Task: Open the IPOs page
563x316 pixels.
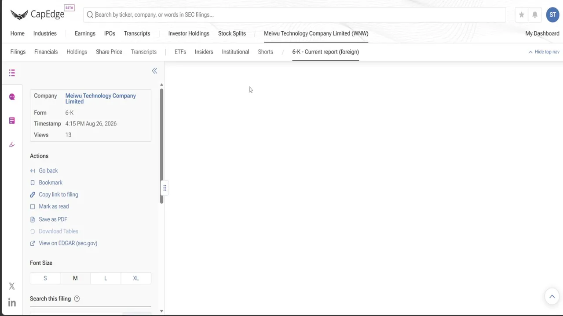Action: tap(110, 33)
